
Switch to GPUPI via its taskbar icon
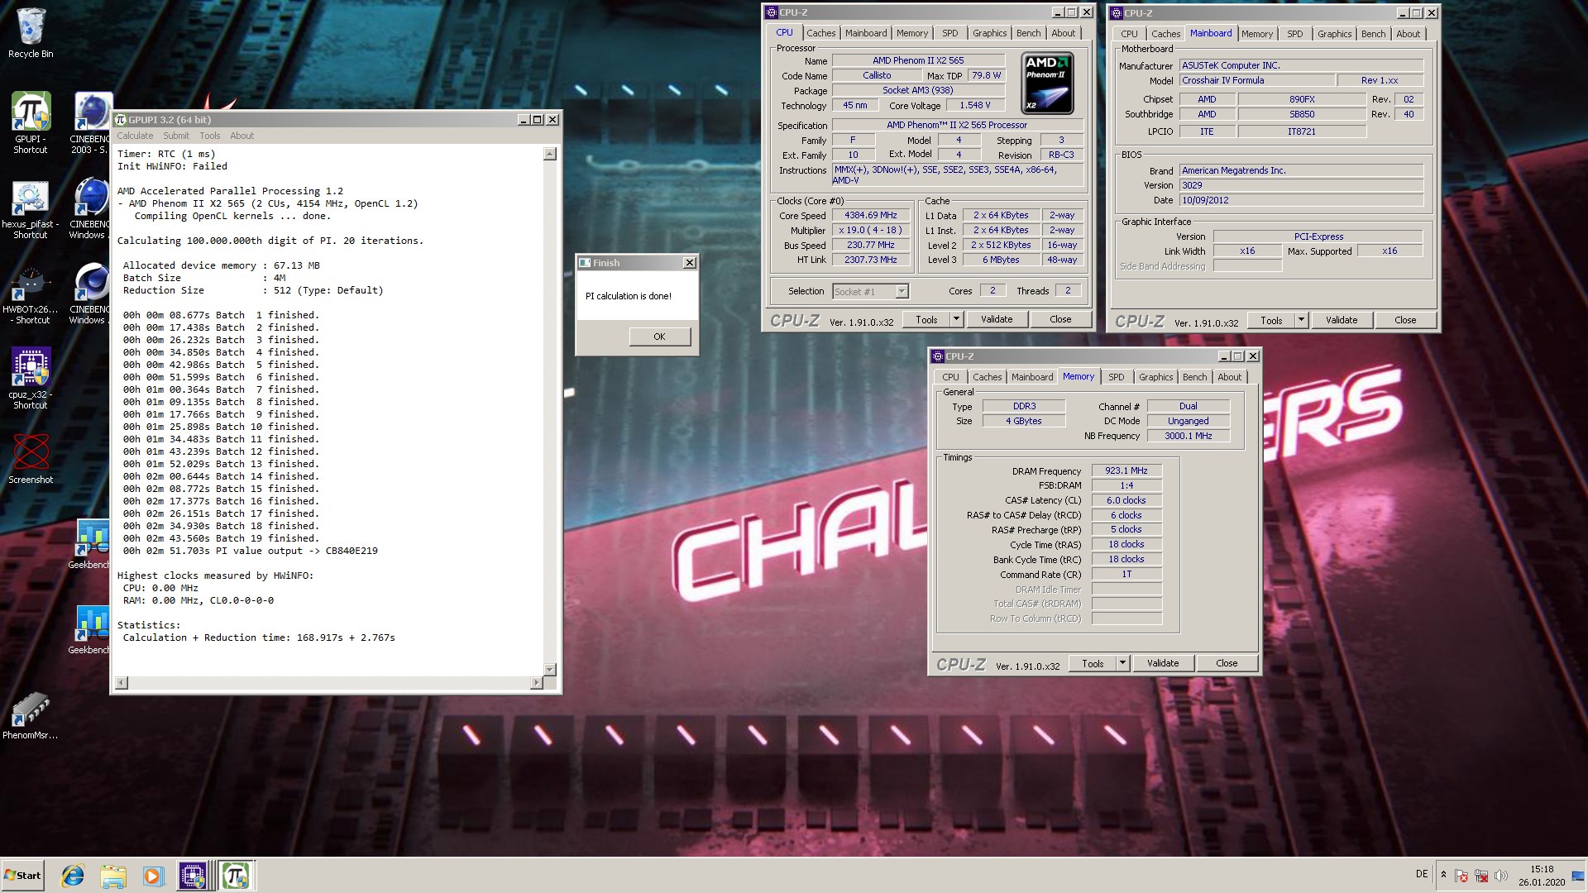pyautogui.click(x=236, y=876)
